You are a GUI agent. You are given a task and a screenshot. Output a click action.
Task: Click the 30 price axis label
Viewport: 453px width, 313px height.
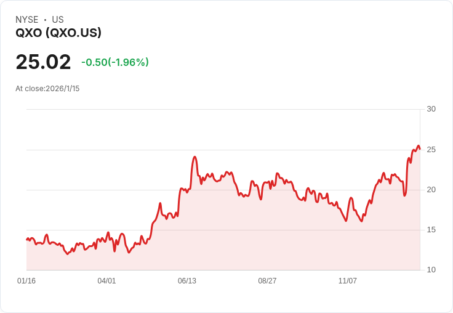coord(431,109)
